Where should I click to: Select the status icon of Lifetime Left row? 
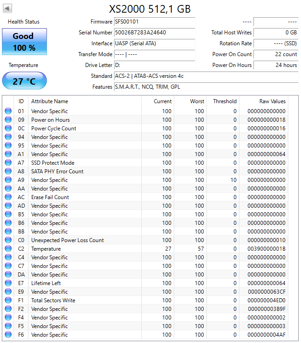coord(8,283)
